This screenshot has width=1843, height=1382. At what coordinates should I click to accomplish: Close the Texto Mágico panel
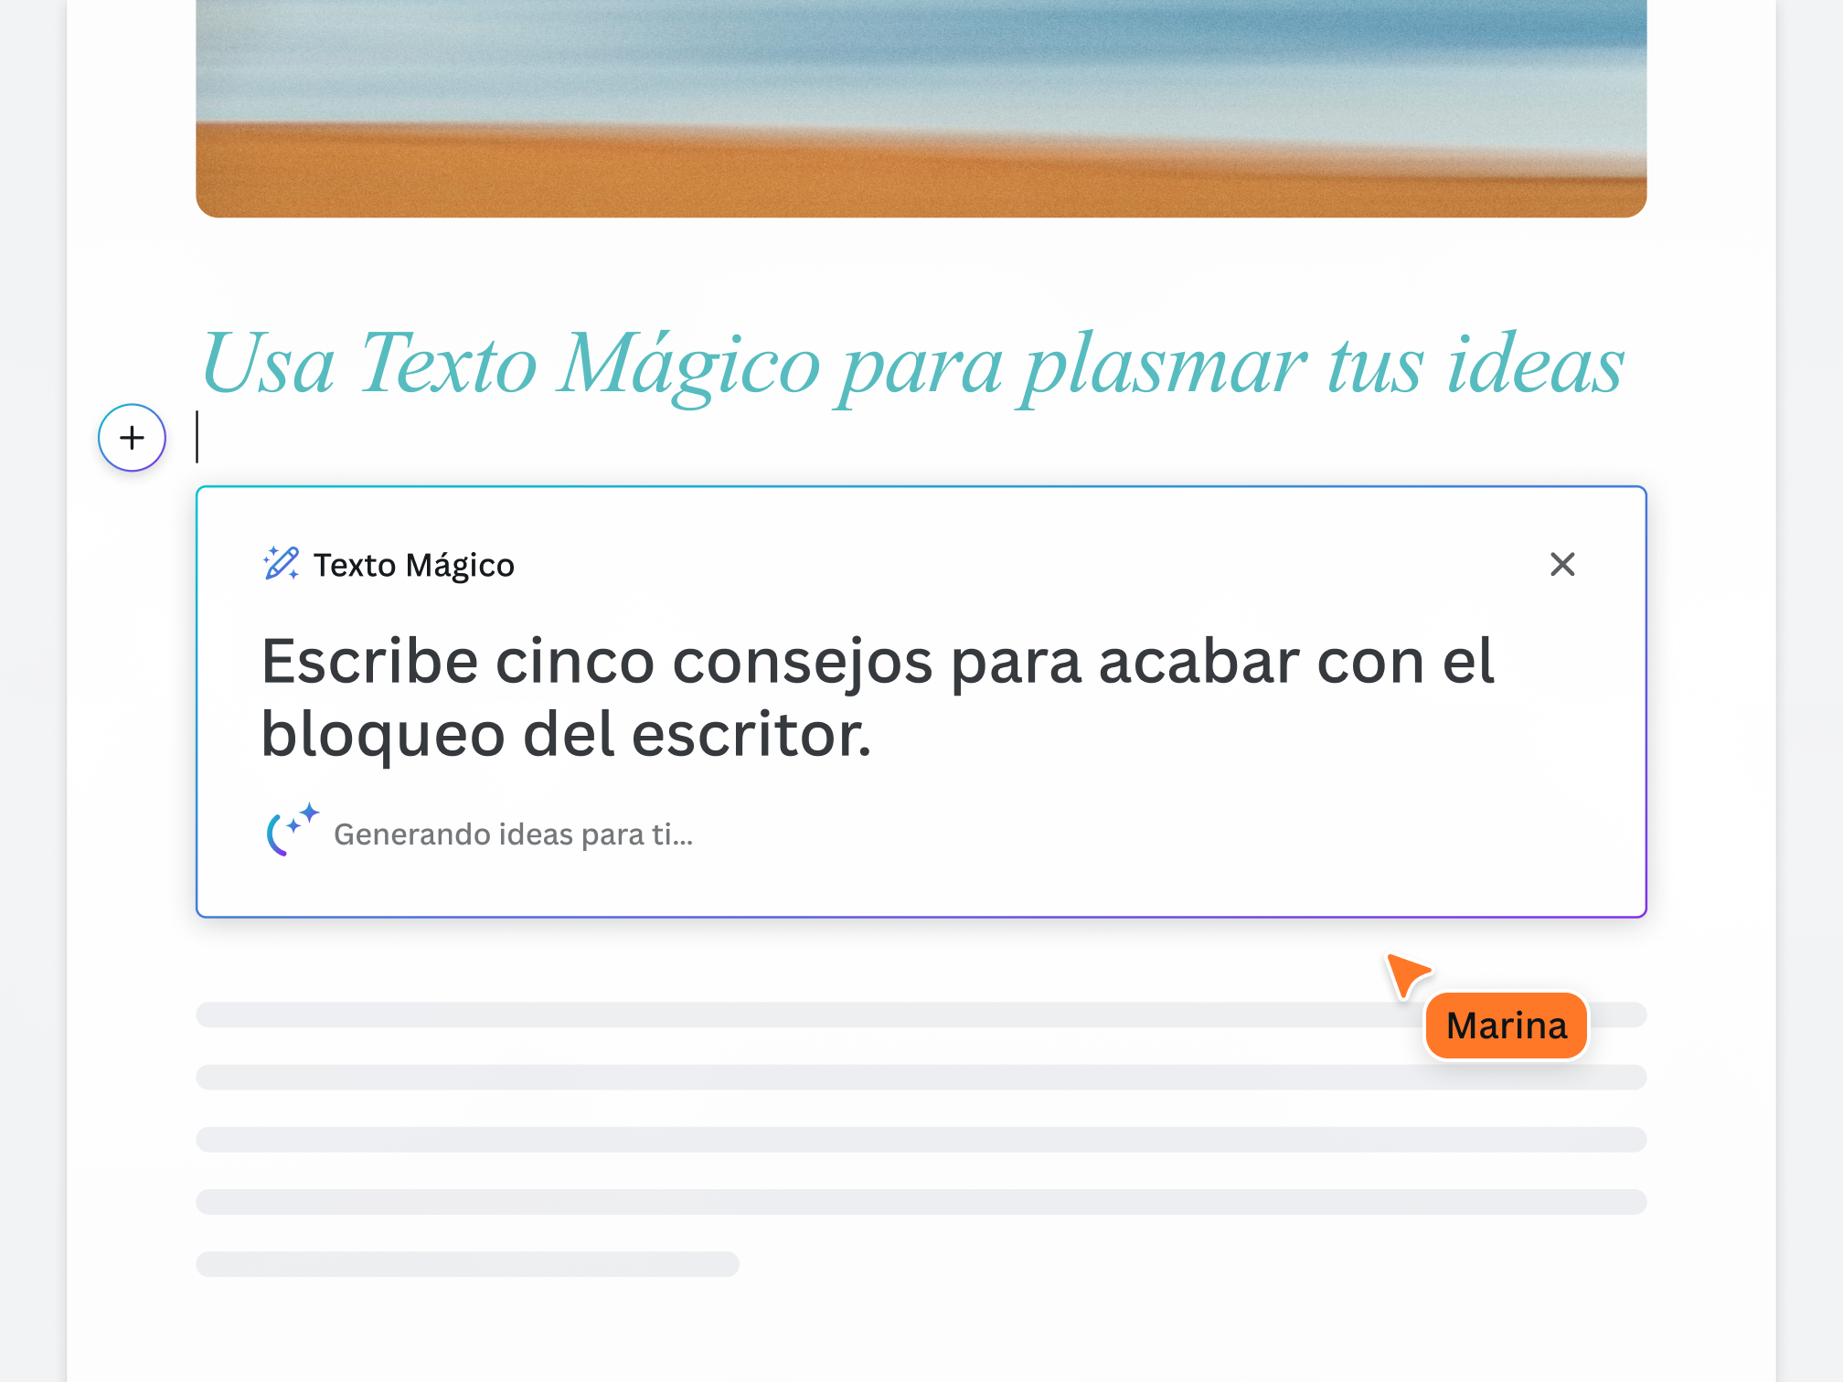coord(1562,564)
